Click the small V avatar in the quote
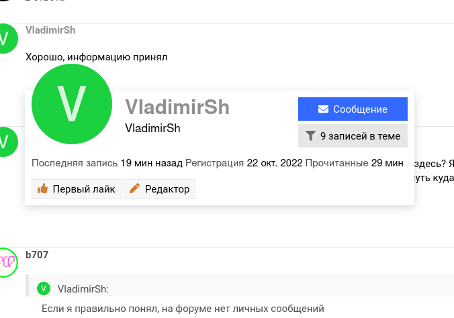454x318 pixels. (44, 288)
